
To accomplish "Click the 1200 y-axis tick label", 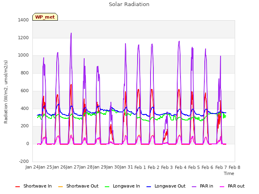I will 23,38.
